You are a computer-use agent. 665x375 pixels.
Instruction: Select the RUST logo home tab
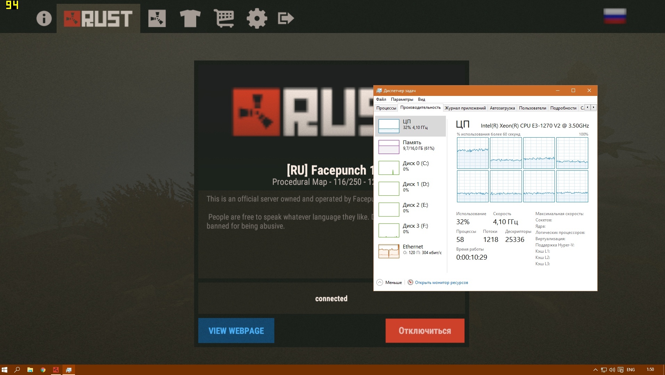(98, 18)
